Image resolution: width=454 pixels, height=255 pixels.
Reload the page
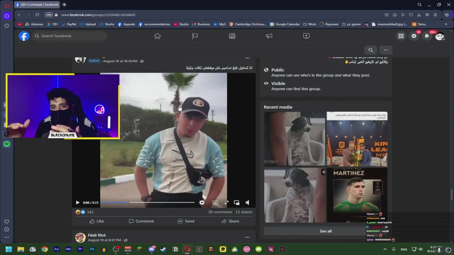(37, 15)
